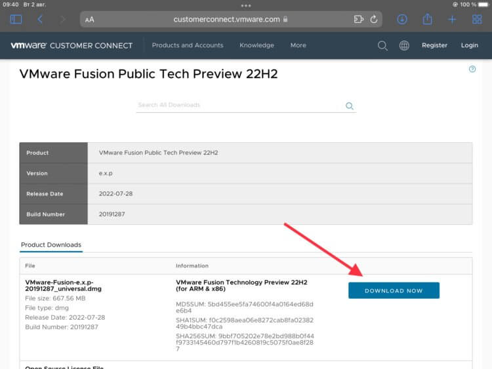Screen dimensions: 492x369
Task: Expand the Products and Accounts menu
Action: (x=188, y=45)
